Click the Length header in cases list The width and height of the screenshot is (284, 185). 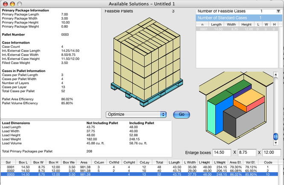pyautogui.click(x=216, y=24)
